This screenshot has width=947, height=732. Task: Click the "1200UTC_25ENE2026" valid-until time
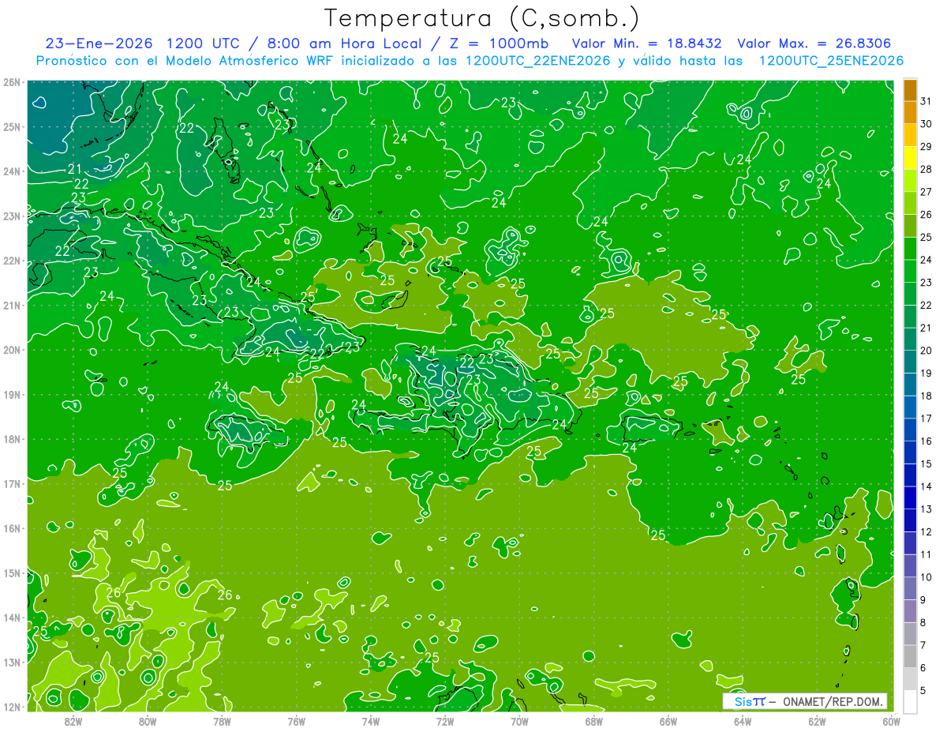point(831,61)
